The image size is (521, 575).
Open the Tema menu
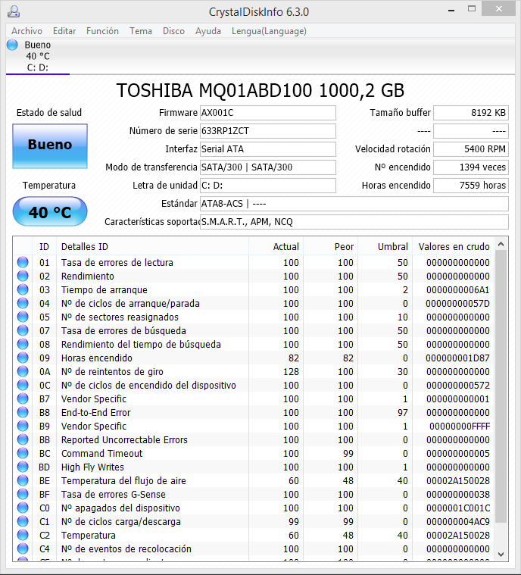(140, 31)
